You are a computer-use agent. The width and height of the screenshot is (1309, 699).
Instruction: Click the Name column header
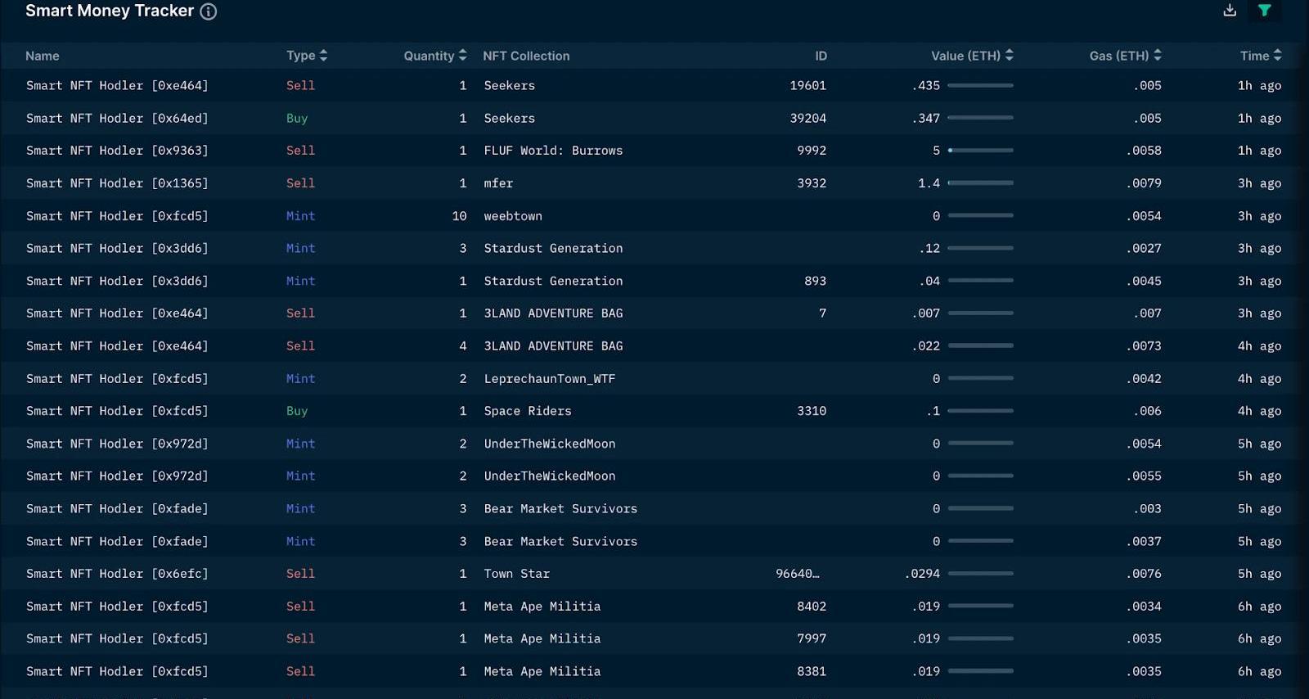click(x=43, y=56)
